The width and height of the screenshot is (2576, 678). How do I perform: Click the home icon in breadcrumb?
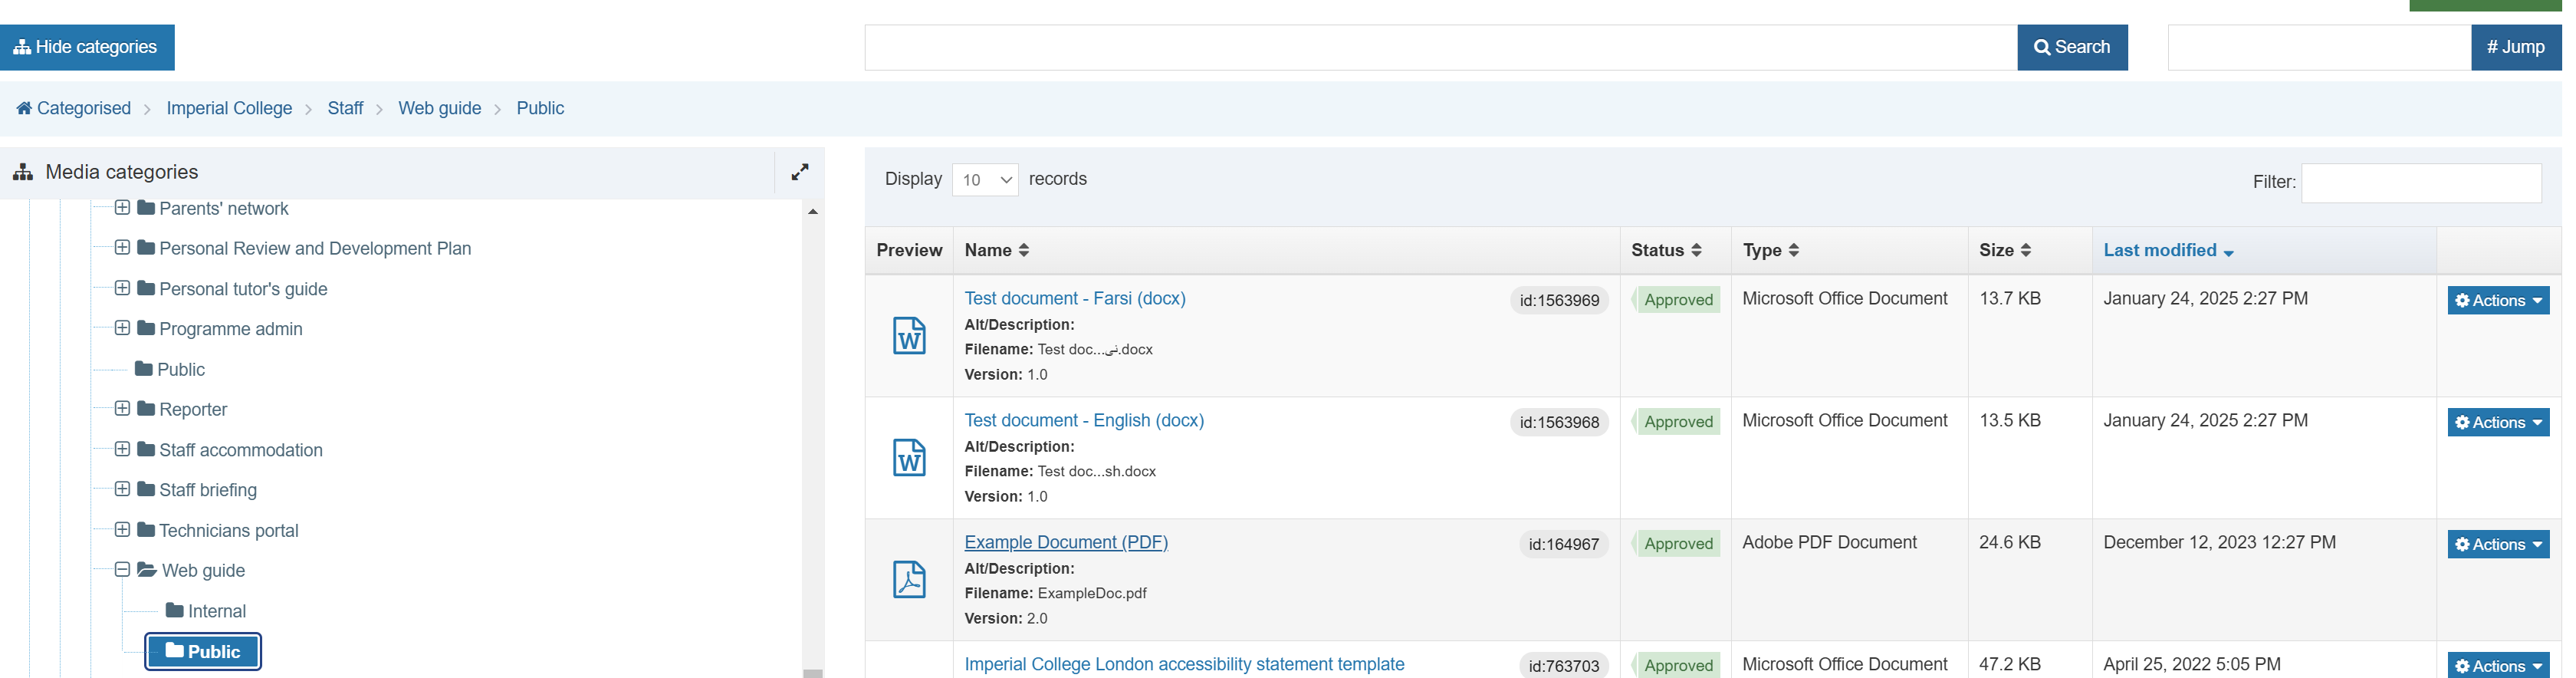coord(24,108)
